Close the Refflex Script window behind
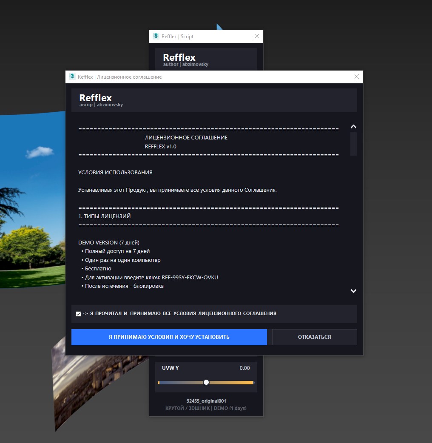Viewport: 432px width, 443px height. [256, 36]
